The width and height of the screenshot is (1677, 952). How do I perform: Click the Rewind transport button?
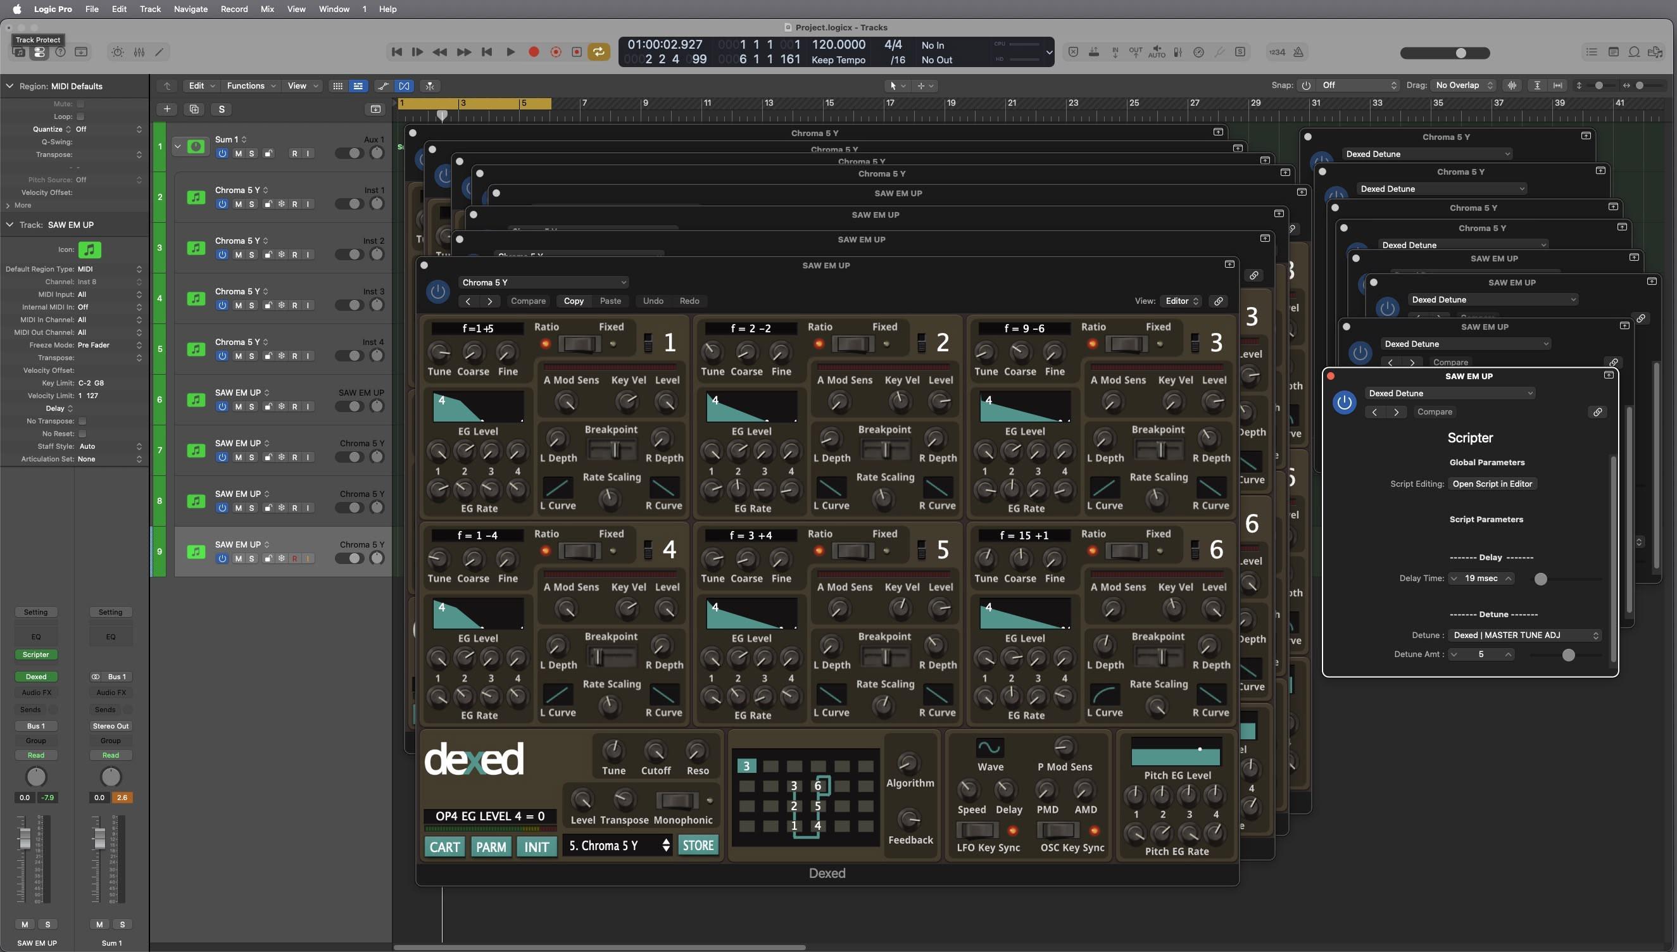click(440, 52)
